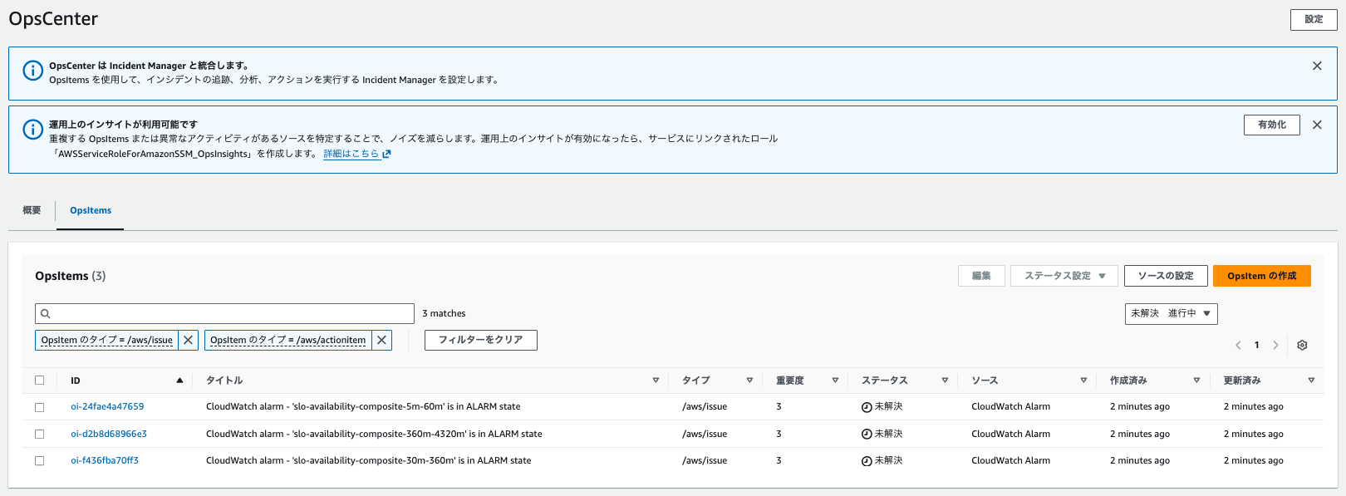Click the OpsItem の作成 button
The image size is (1346, 496).
(1261, 276)
